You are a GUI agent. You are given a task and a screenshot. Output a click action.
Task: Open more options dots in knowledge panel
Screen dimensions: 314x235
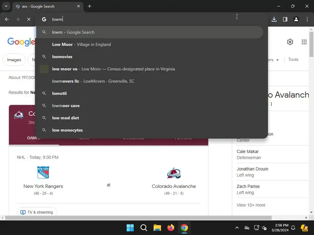coord(271,104)
